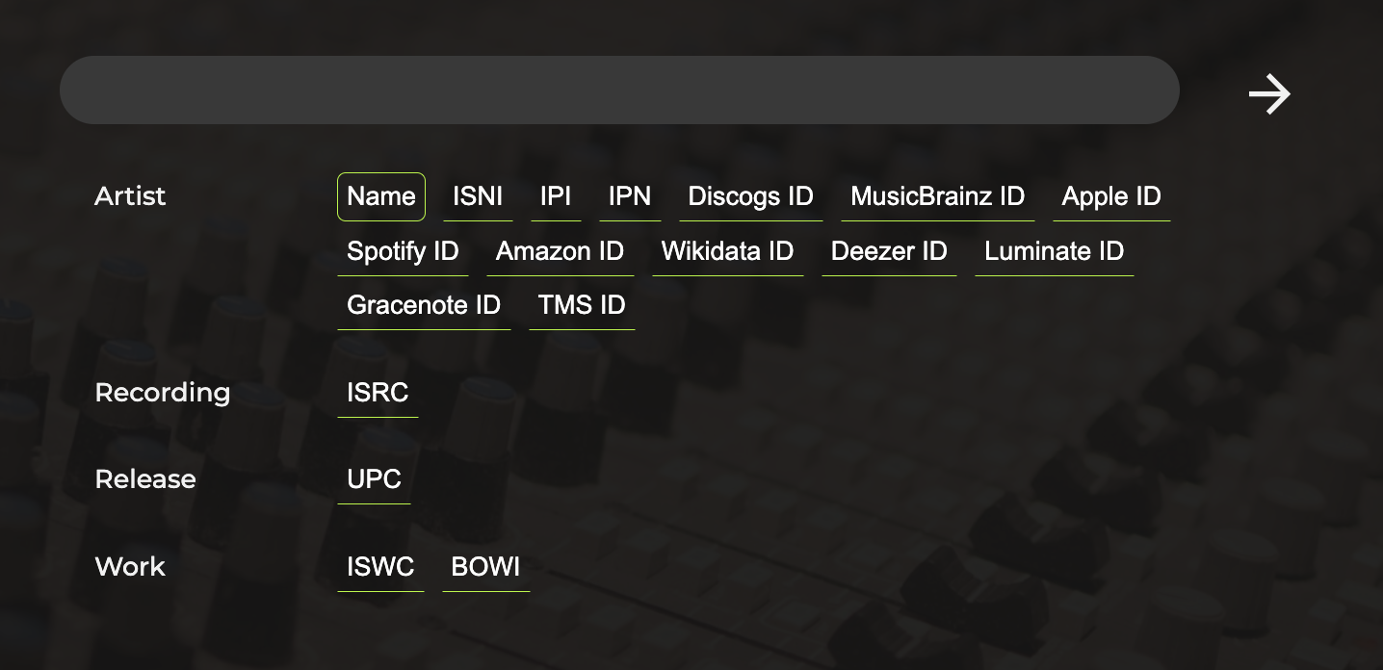Select Spotify ID as identifier
1383x670 pixels.
403,251
